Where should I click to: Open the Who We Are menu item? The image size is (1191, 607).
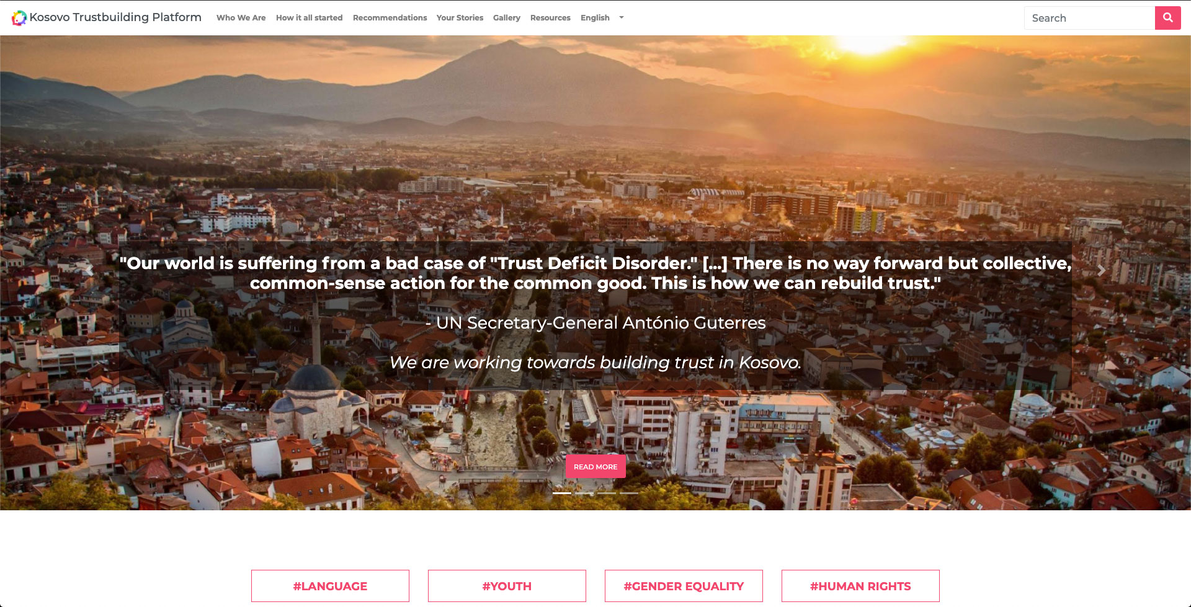click(241, 18)
